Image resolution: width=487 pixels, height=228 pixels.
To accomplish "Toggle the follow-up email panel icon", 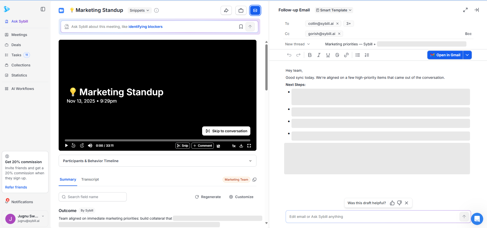I will (255, 10).
